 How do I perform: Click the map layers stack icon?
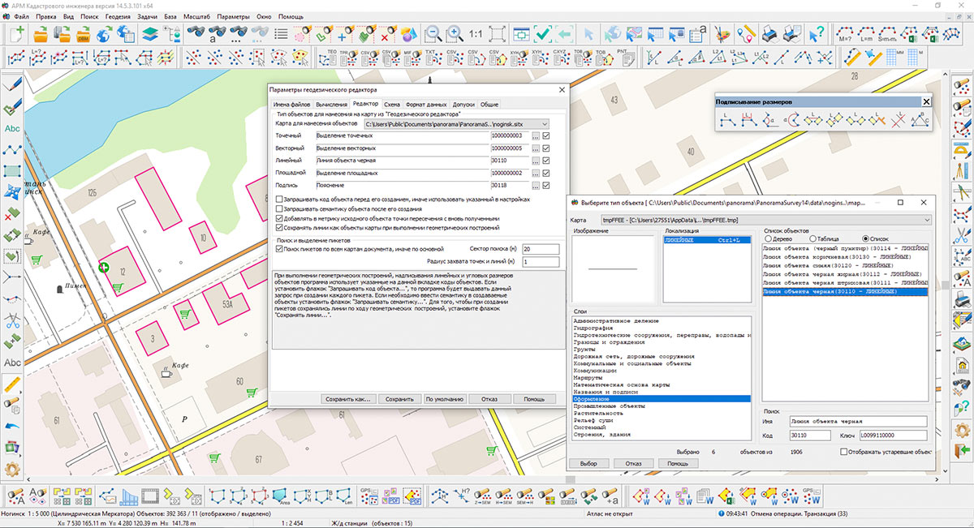point(150,34)
